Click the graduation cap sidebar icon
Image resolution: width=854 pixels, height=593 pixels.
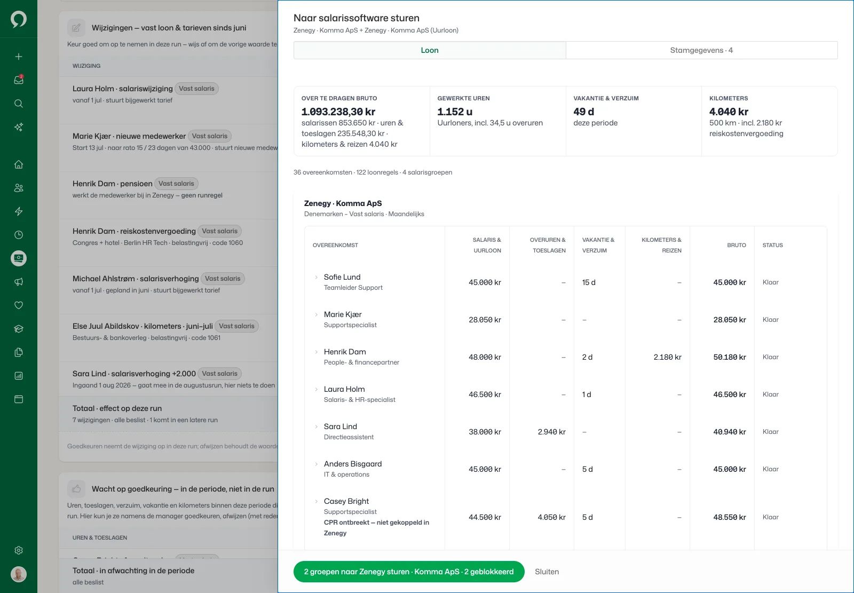19,329
